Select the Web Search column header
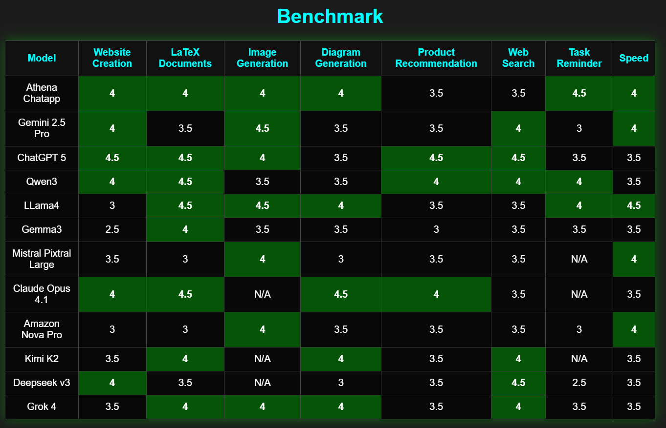 [518, 58]
